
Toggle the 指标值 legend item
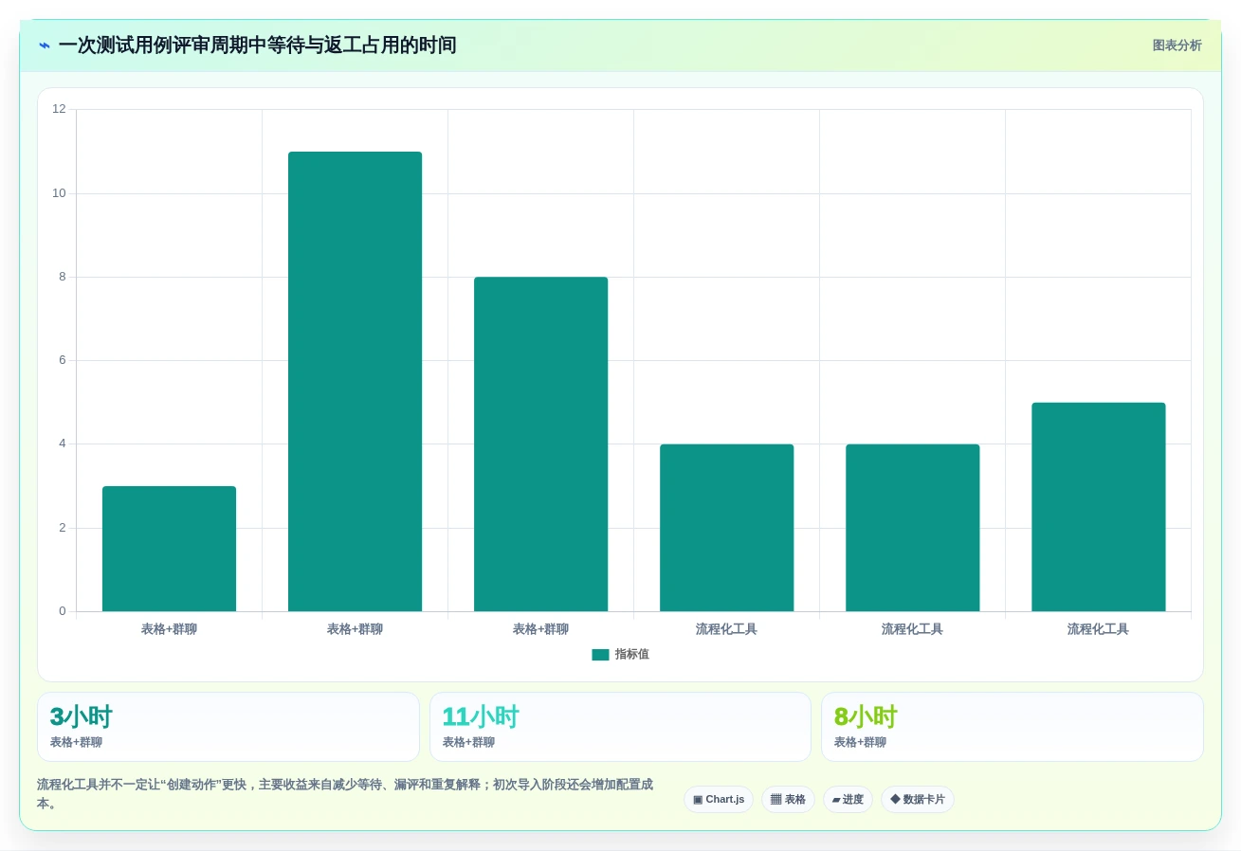(x=620, y=655)
